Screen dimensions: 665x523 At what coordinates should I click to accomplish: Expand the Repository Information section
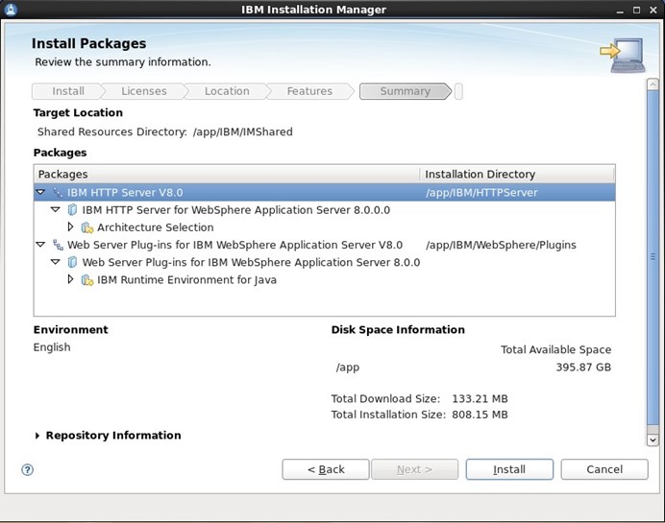[37, 436]
